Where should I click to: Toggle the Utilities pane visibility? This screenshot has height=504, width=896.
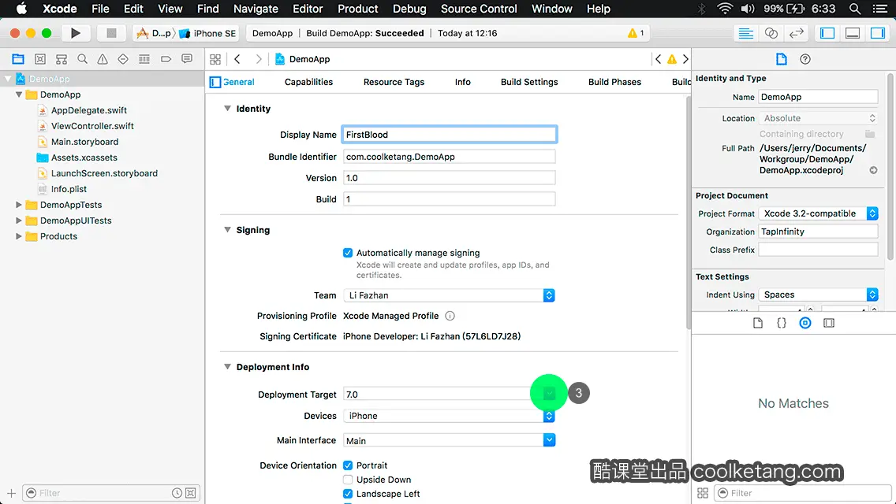tap(877, 33)
